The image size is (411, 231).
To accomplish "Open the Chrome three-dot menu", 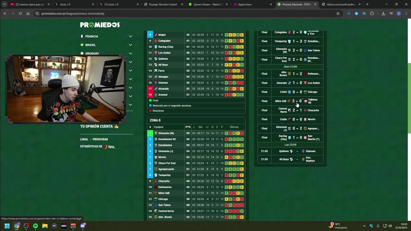I will [406, 13].
